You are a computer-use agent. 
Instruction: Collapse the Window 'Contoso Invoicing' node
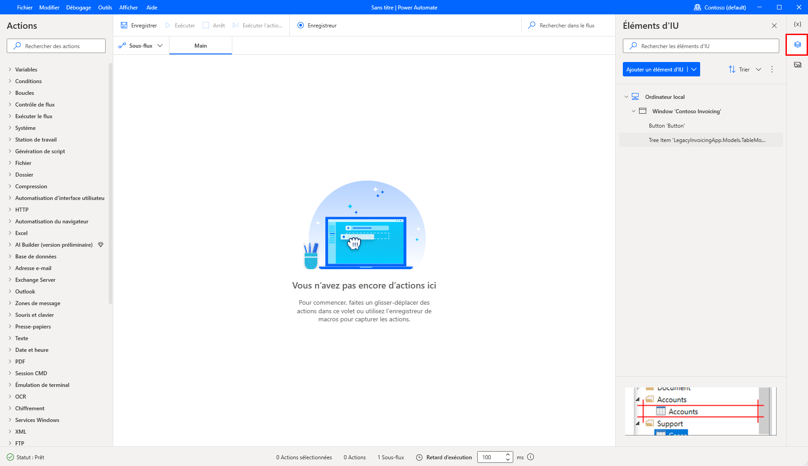[634, 111]
